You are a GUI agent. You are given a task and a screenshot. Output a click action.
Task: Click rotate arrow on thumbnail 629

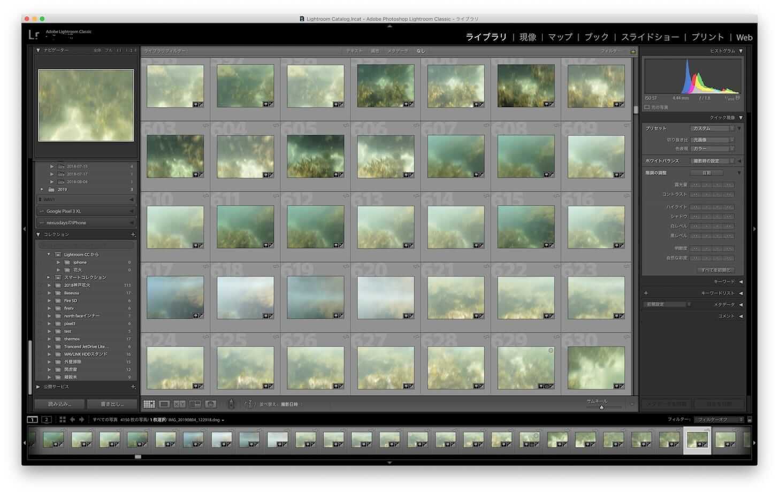[x=556, y=337]
